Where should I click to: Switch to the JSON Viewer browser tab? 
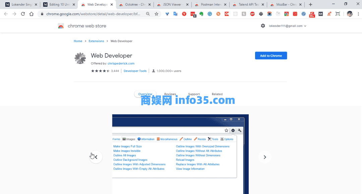pos(173,4)
